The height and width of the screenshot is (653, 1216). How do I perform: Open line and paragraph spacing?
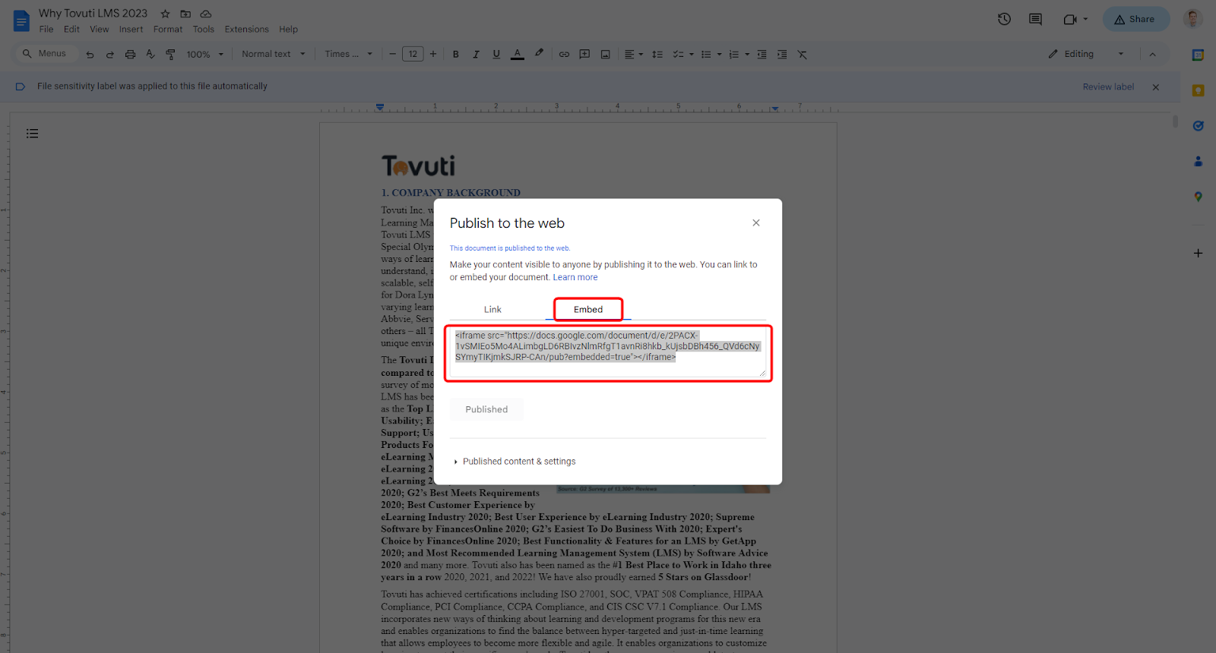click(657, 55)
